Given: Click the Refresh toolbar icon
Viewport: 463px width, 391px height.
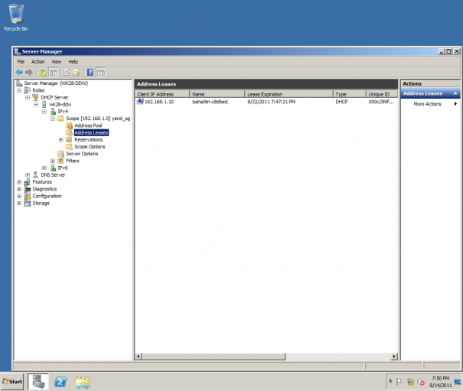Looking at the screenshot, I should pos(67,73).
